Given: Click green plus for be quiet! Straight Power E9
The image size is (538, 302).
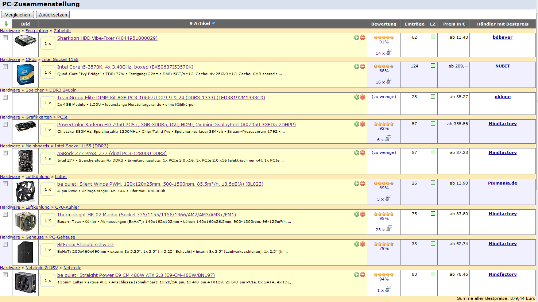Looking at the screenshot, I should pos(357,275).
